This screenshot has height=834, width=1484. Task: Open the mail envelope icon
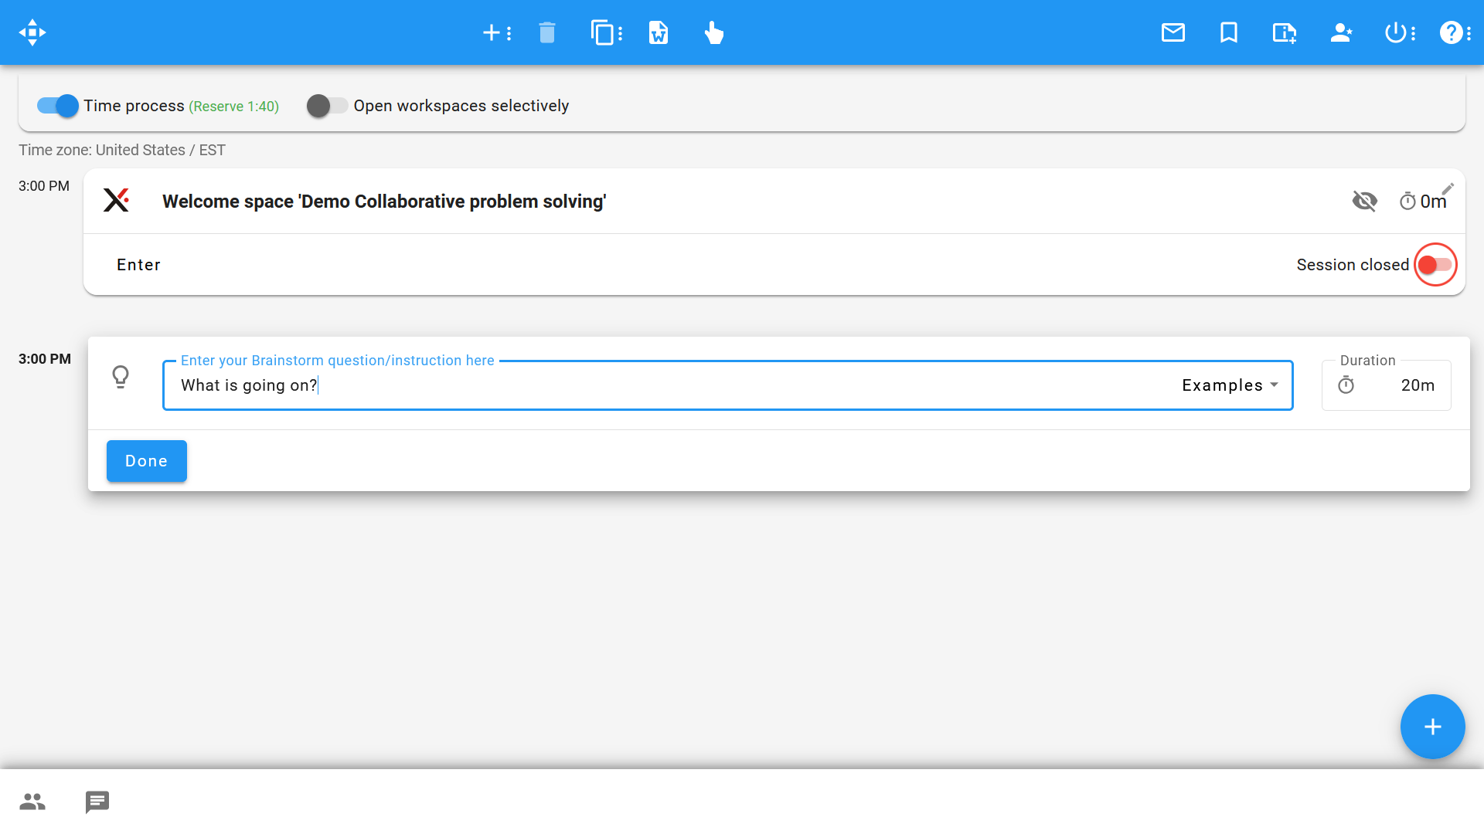point(1173,32)
